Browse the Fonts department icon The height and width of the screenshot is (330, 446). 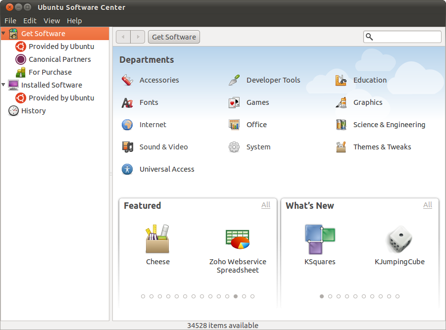point(127,102)
